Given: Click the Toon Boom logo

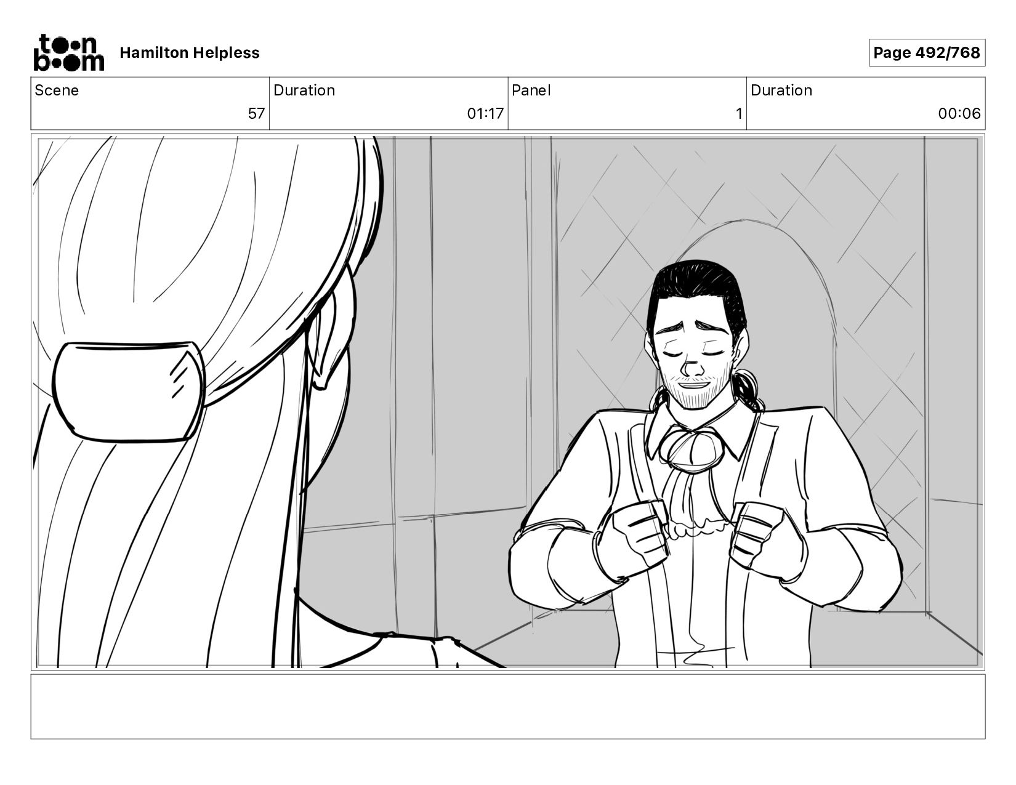Looking at the screenshot, I should [x=68, y=52].
